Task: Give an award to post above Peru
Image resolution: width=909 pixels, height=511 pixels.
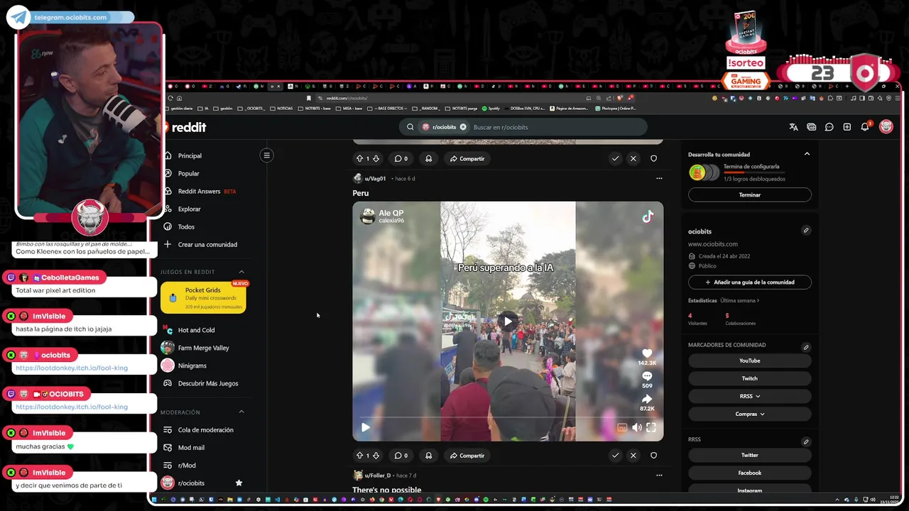Action: point(428,158)
